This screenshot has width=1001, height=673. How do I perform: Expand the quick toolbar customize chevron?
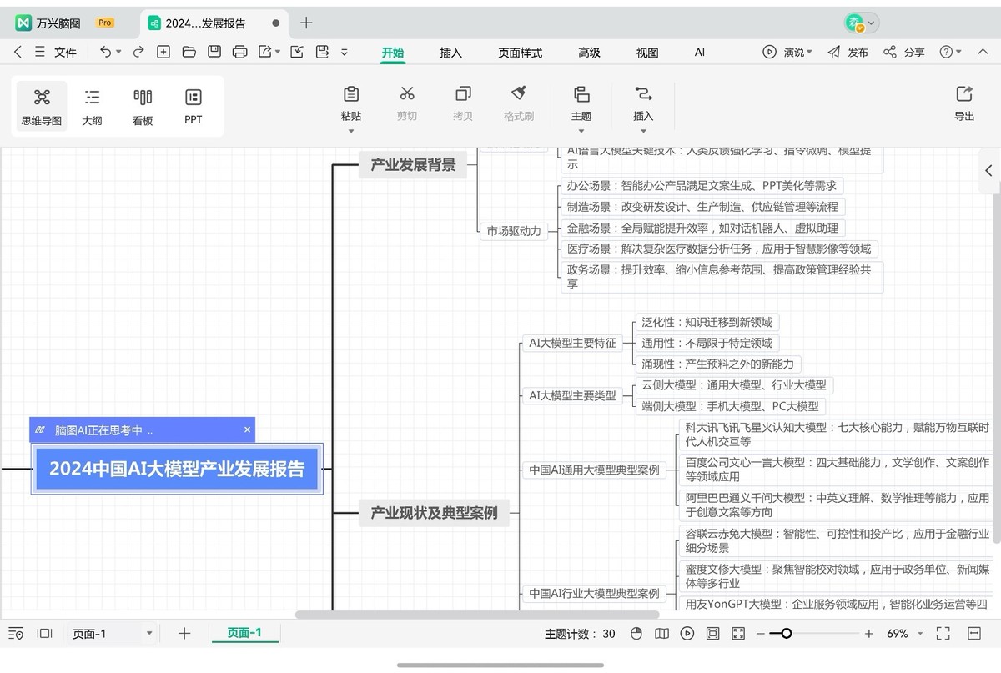coord(345,52)
